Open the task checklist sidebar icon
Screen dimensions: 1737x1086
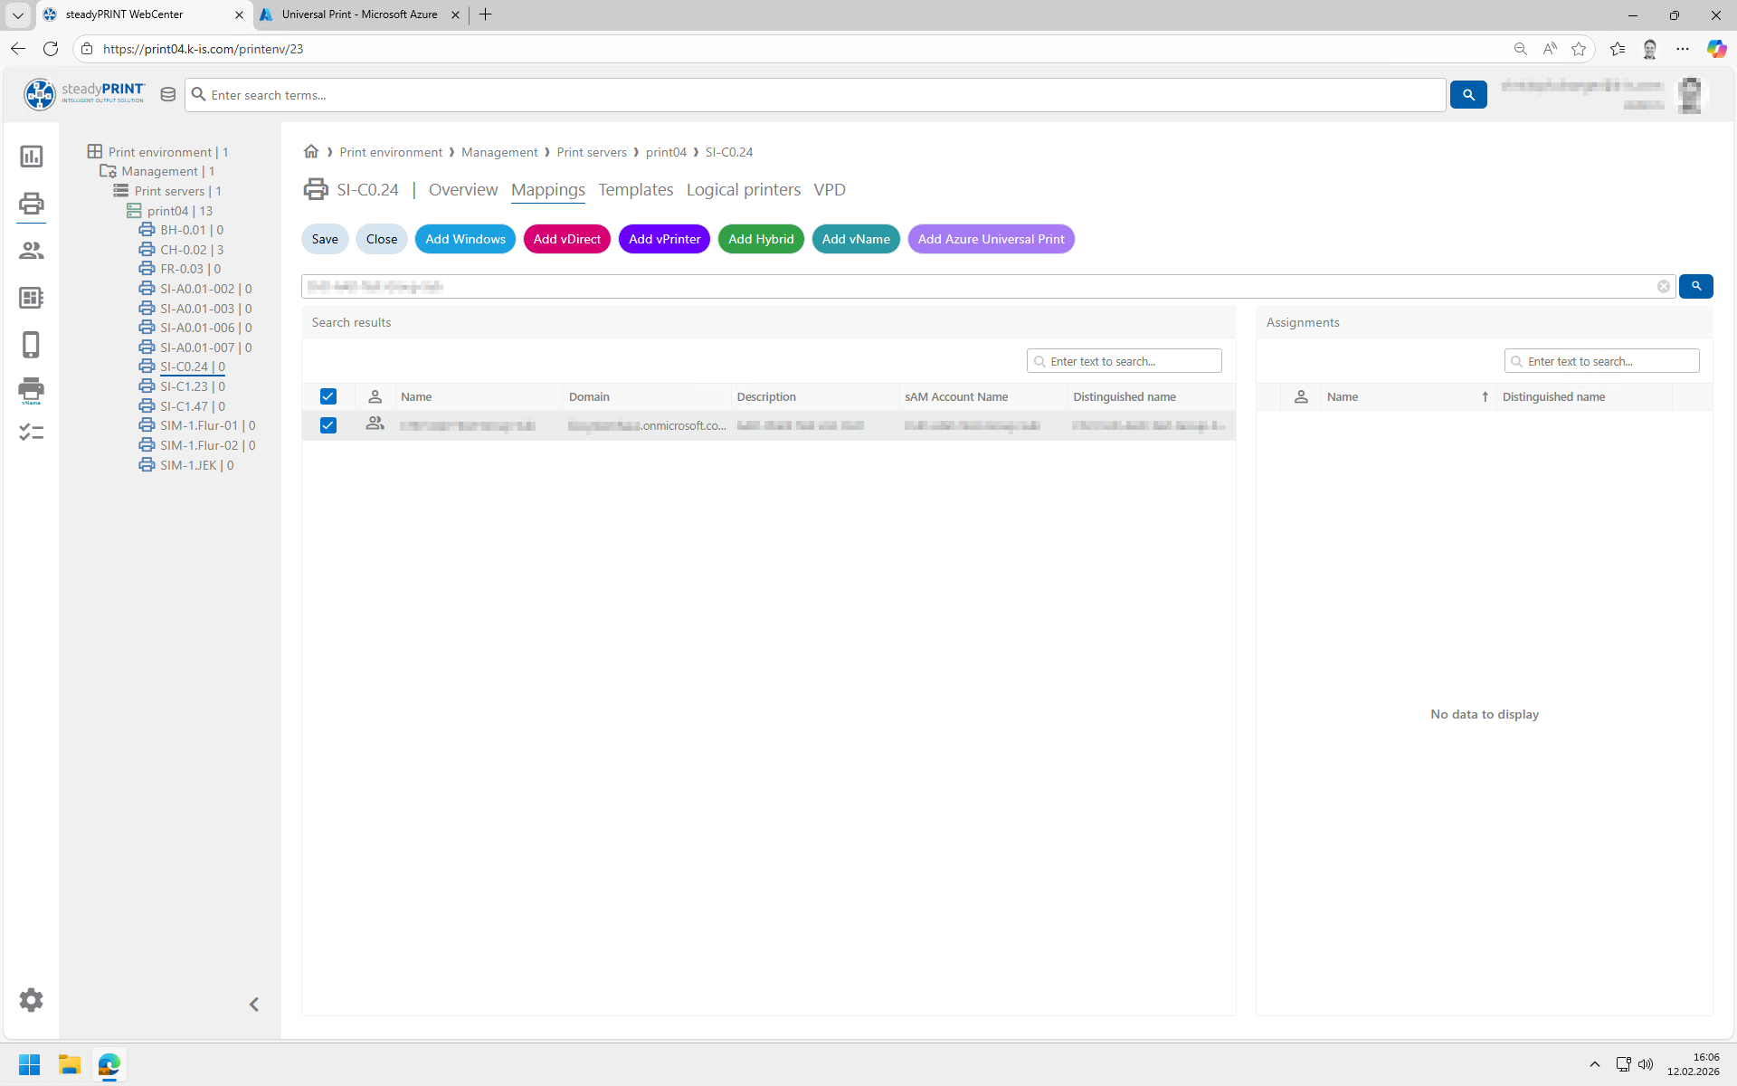pos(31,433)
